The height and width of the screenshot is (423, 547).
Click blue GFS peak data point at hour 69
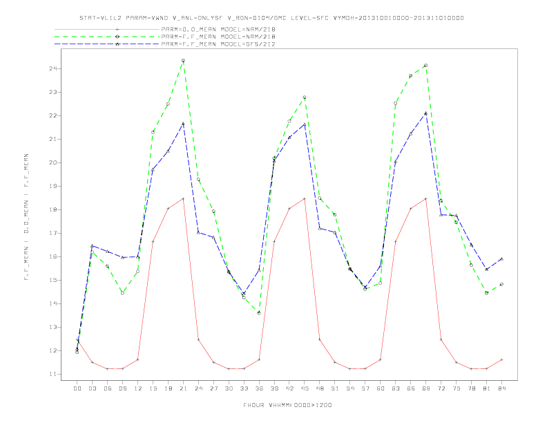[426, 113]
